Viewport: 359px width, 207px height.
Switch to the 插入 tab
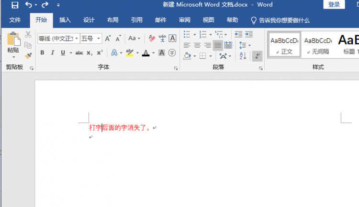[65, 20]
